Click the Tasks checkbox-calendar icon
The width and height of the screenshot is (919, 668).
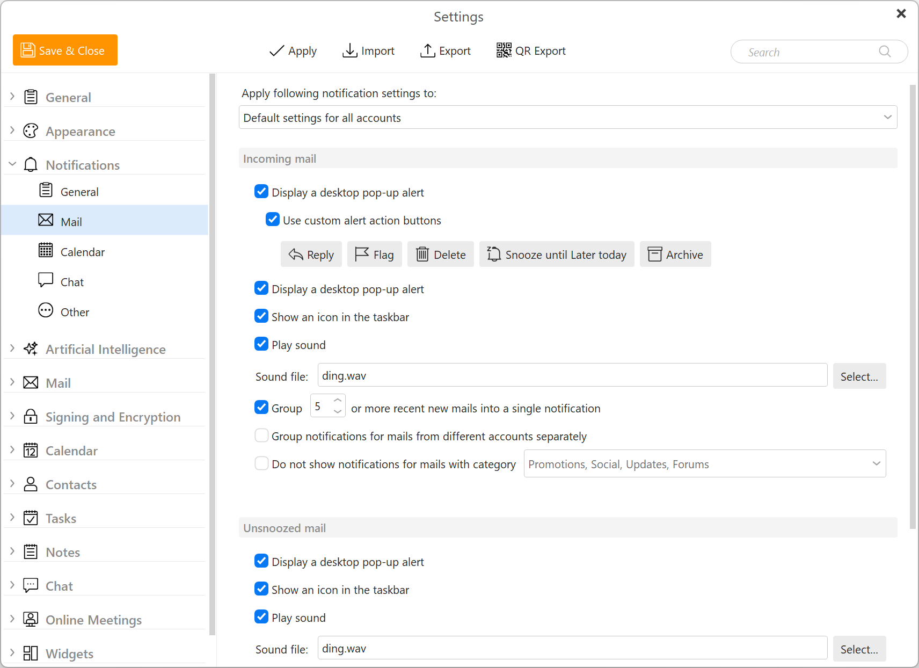tap(31, 518)
